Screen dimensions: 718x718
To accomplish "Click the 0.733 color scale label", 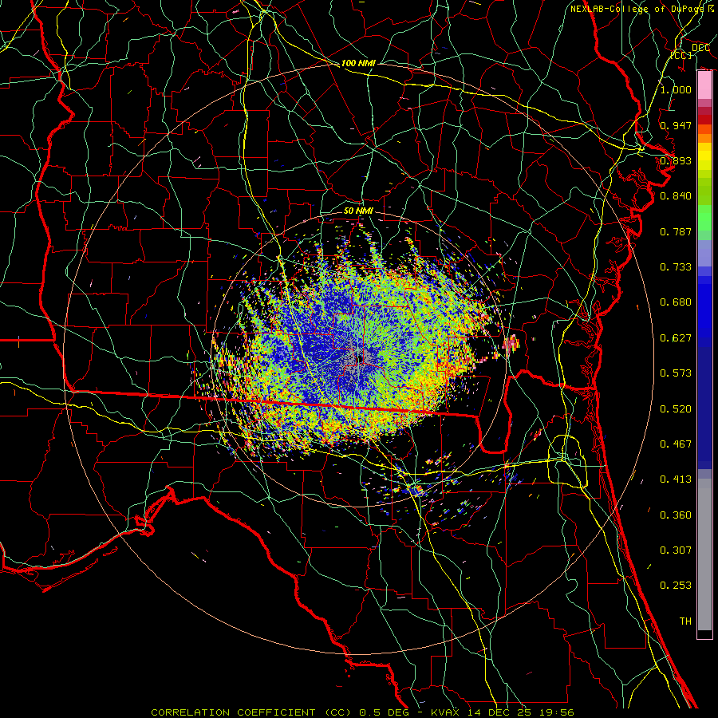I will (676, 266).
